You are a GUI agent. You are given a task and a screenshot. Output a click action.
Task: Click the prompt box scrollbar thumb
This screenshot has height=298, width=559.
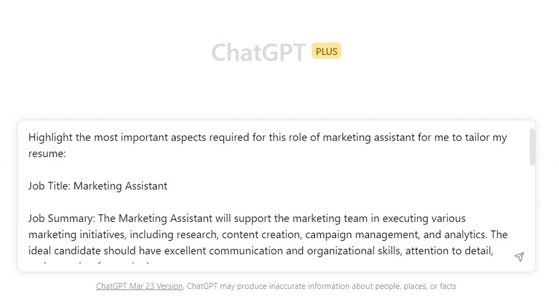tap(532, 146)
